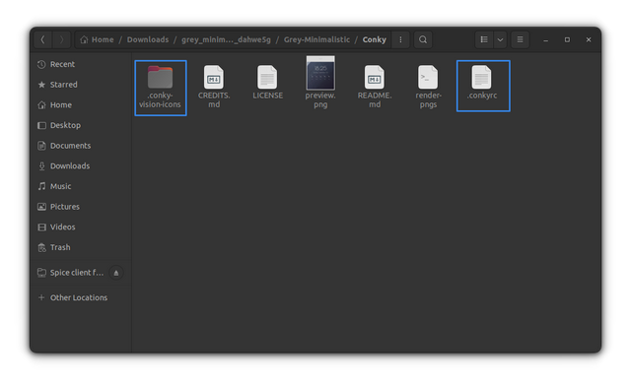
Task: Go back with the left arrow button
Action: click(42, 39)
